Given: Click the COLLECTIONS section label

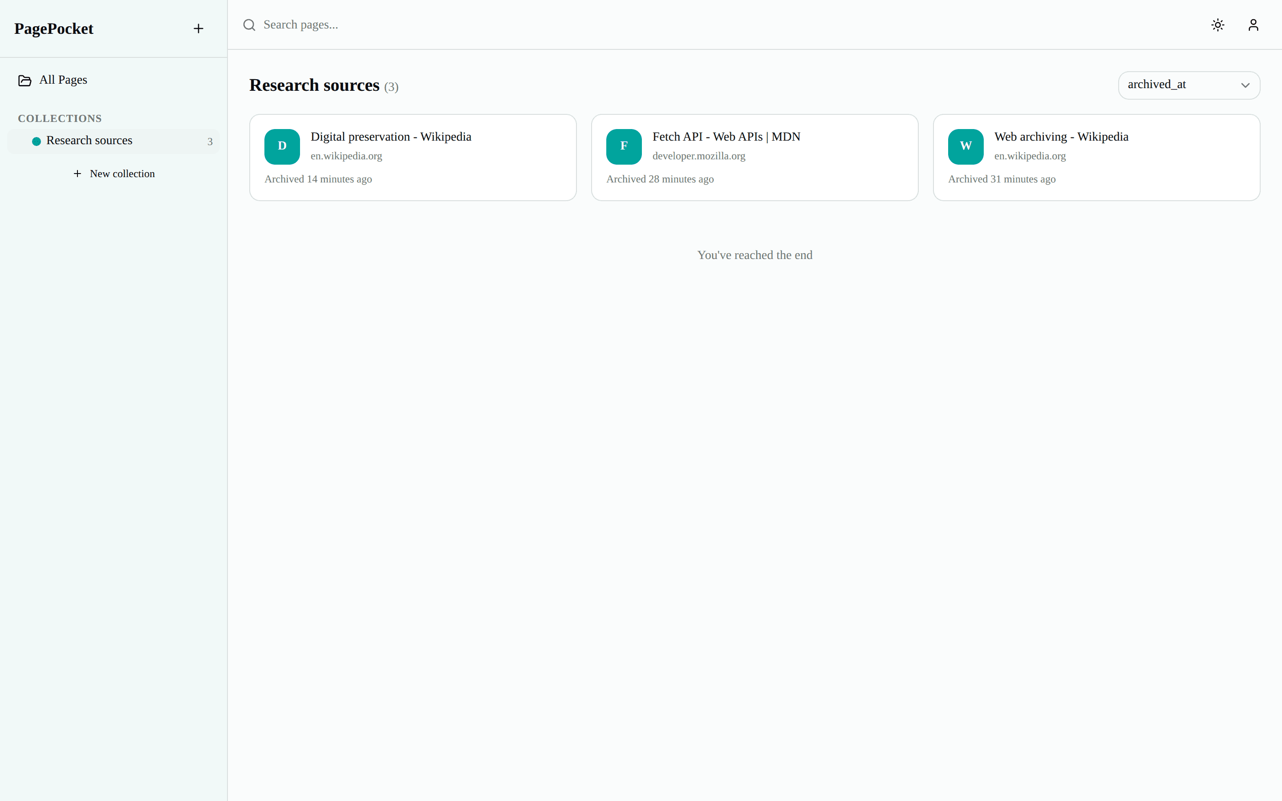Looking at the screenshot, I should [60, 118].
